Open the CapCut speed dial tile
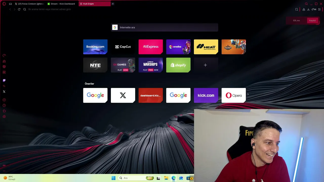The image size is (324, 182). click(123, 47)
